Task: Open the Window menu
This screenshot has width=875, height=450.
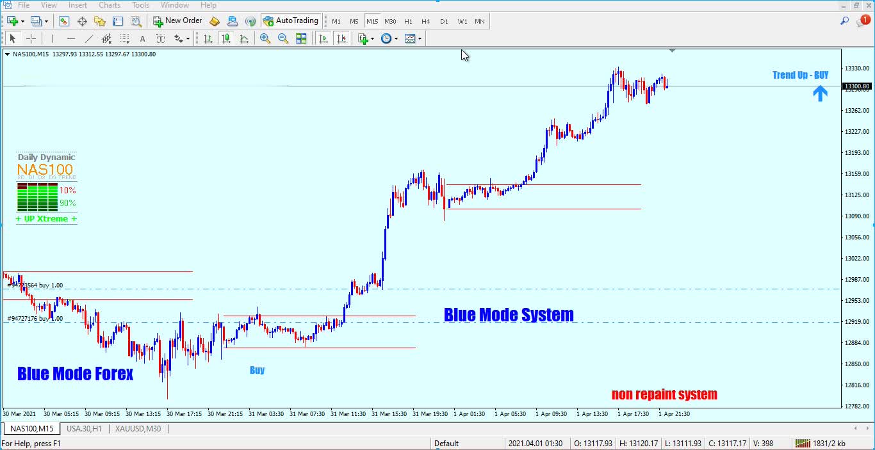Action: coord(174,5)
